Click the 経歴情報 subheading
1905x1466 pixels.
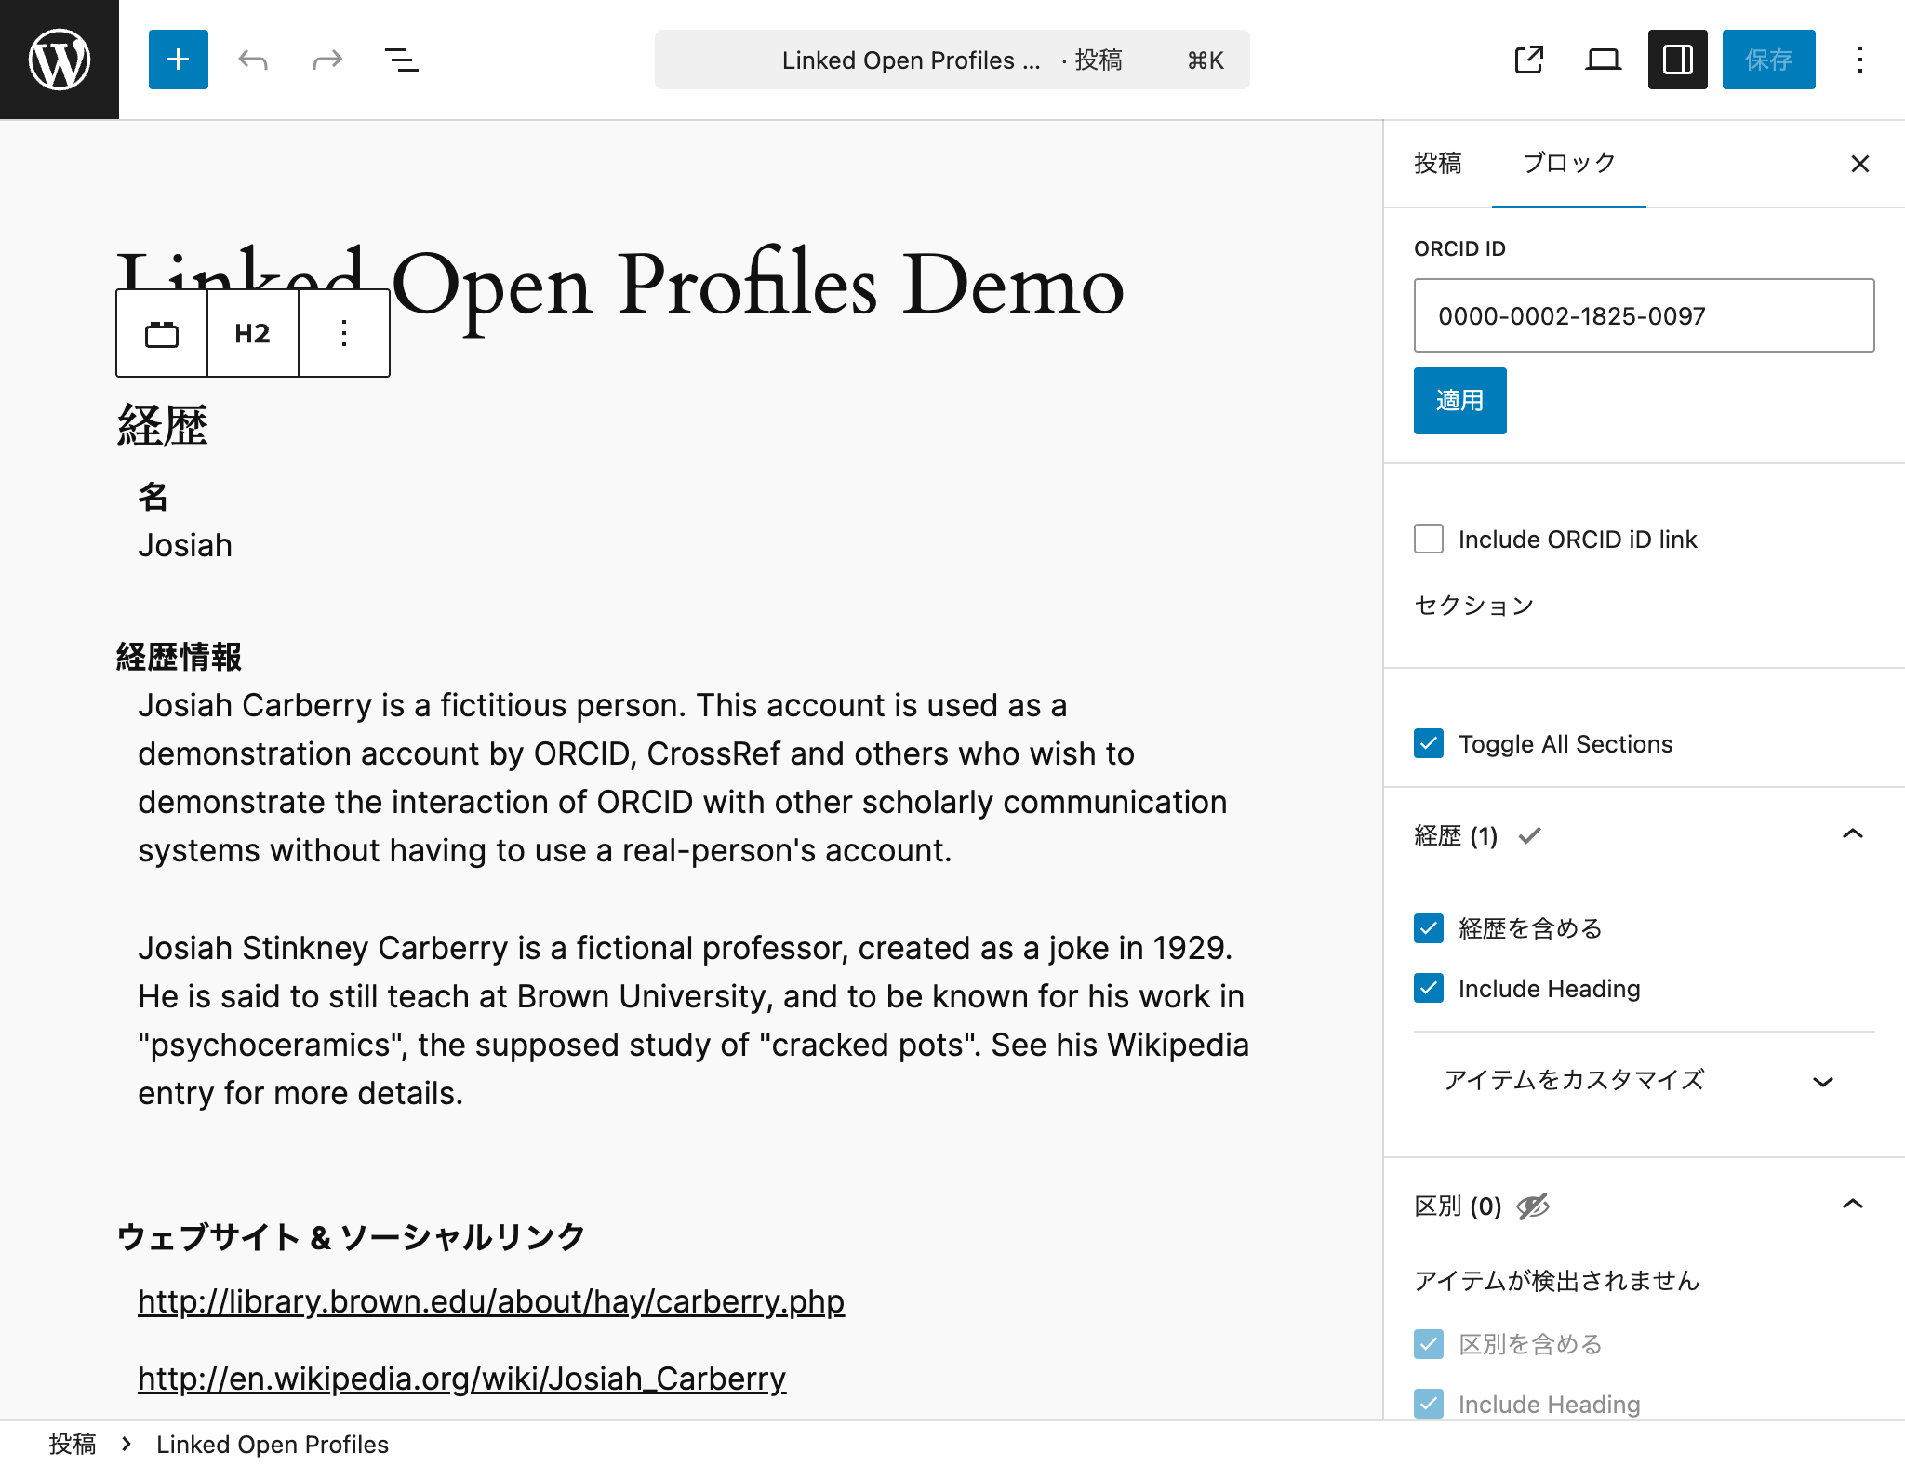pyautogui.click(x=180, y=657)
